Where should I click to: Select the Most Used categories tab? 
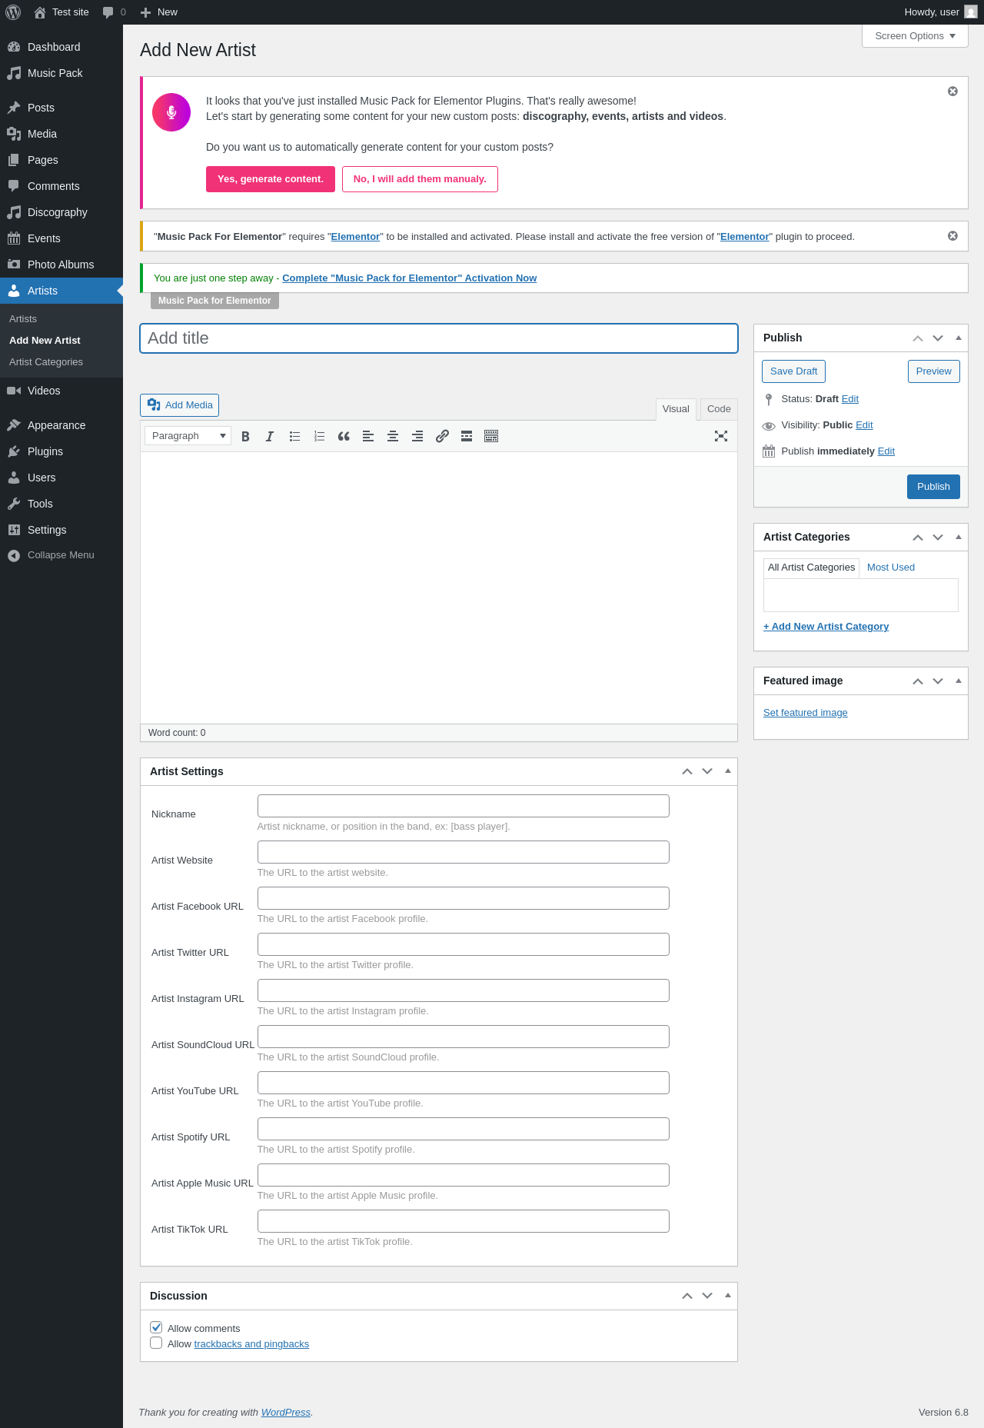(x=891, y=568)
